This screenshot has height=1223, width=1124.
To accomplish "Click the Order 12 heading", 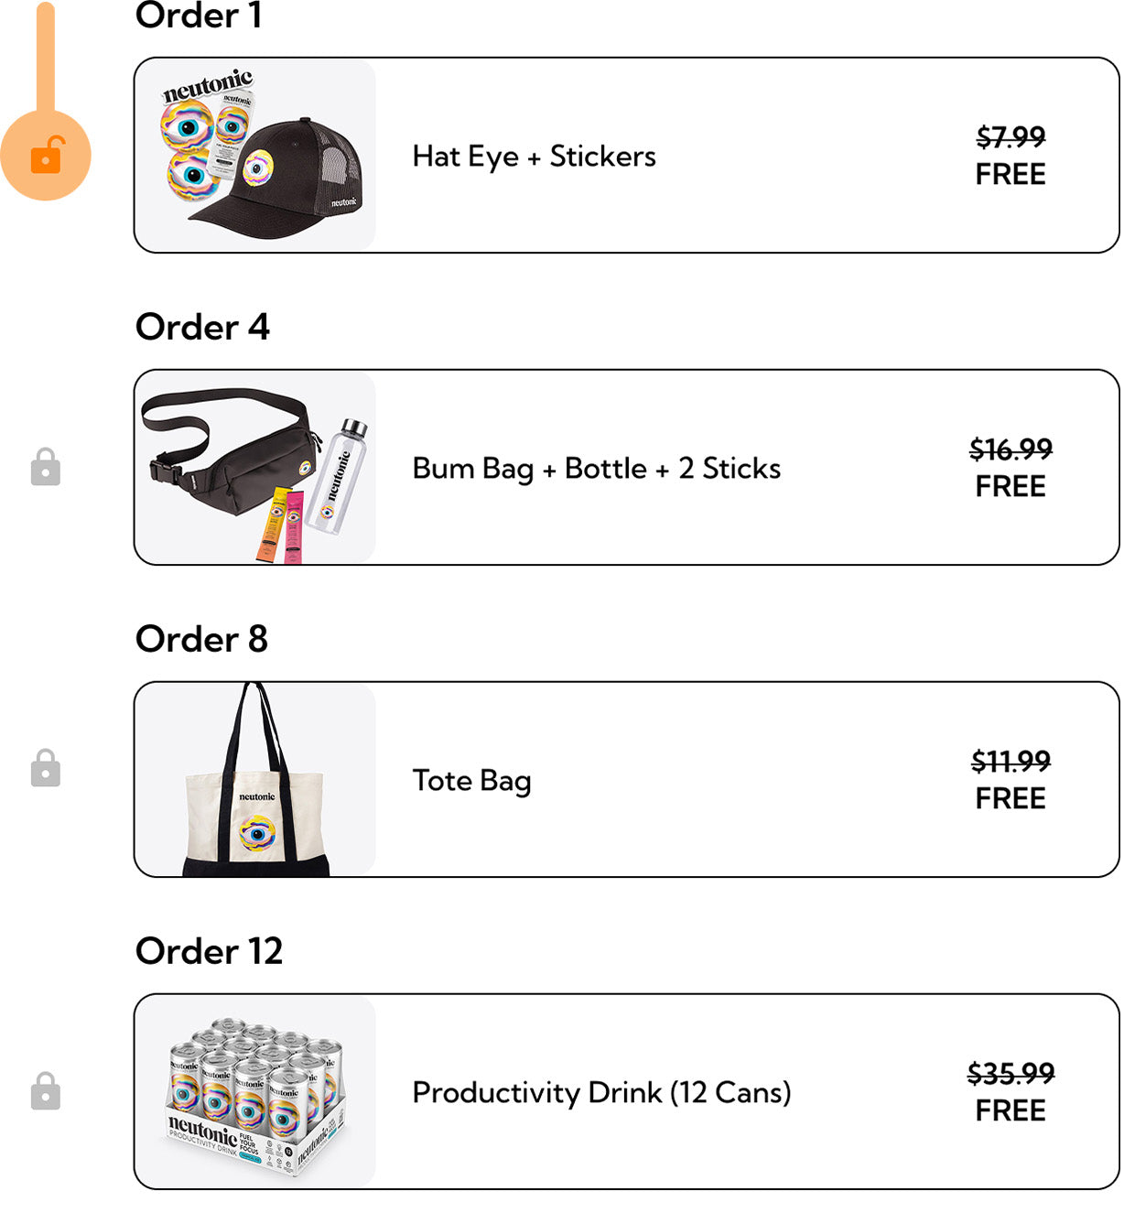I will (x=209, y=951).
